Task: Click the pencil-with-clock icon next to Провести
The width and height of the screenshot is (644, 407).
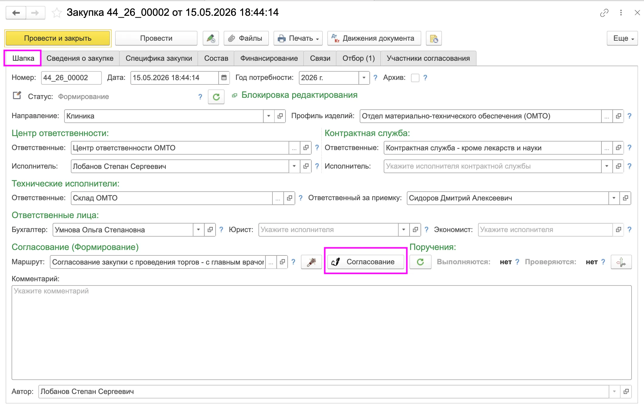Action: point(211,38)
